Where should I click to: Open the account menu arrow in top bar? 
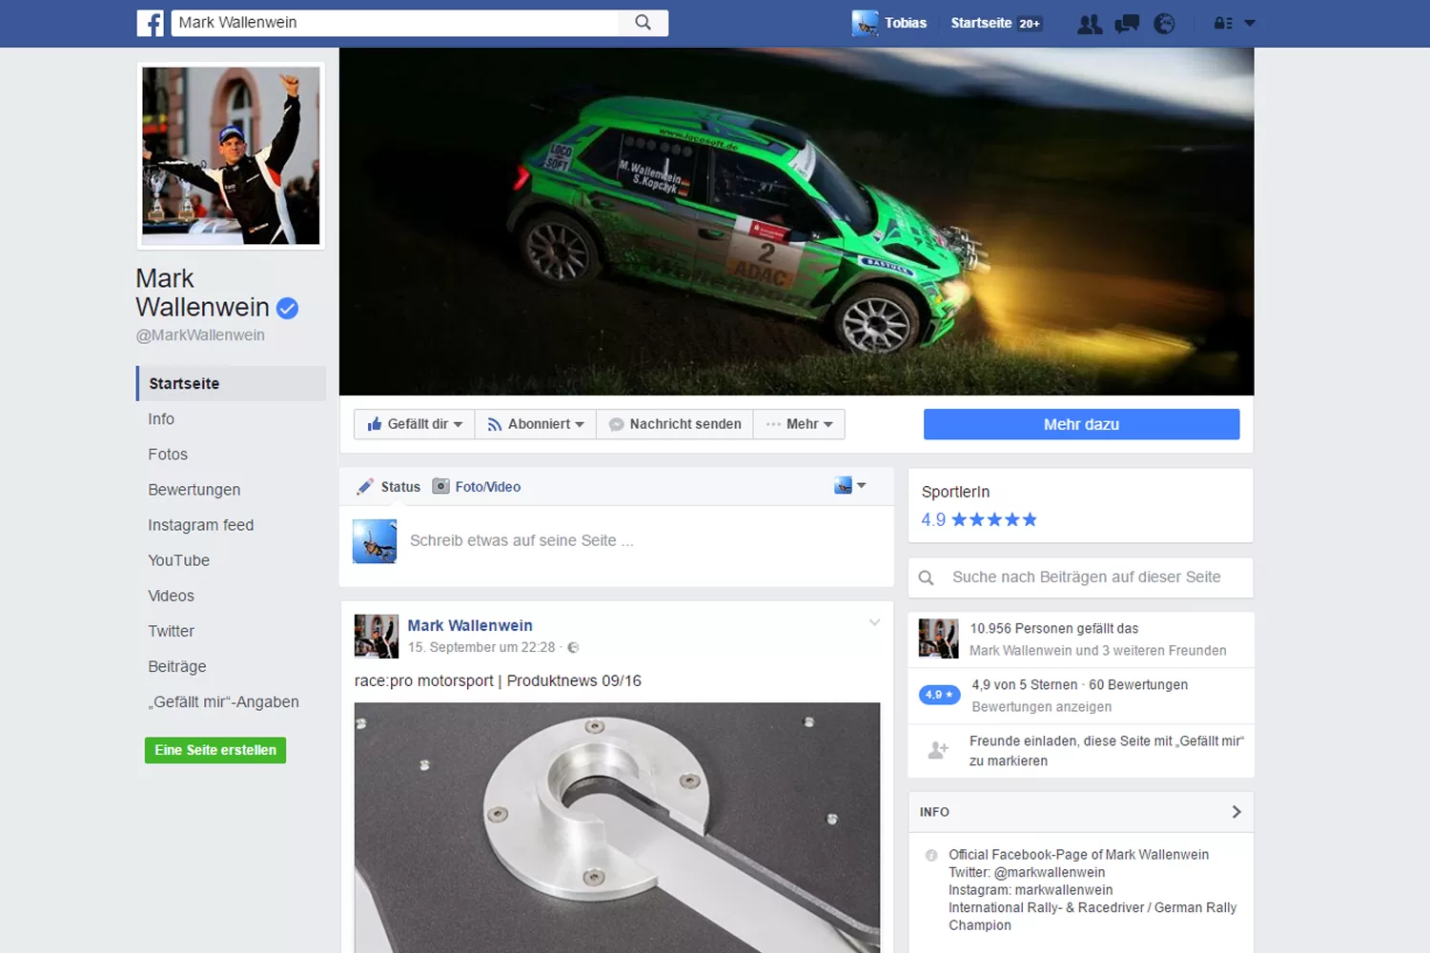1250,24
